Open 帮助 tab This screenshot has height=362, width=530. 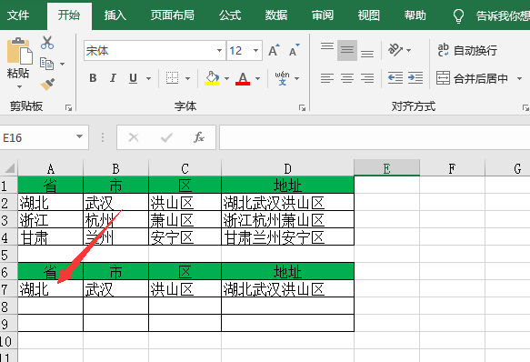click(415, 15)
